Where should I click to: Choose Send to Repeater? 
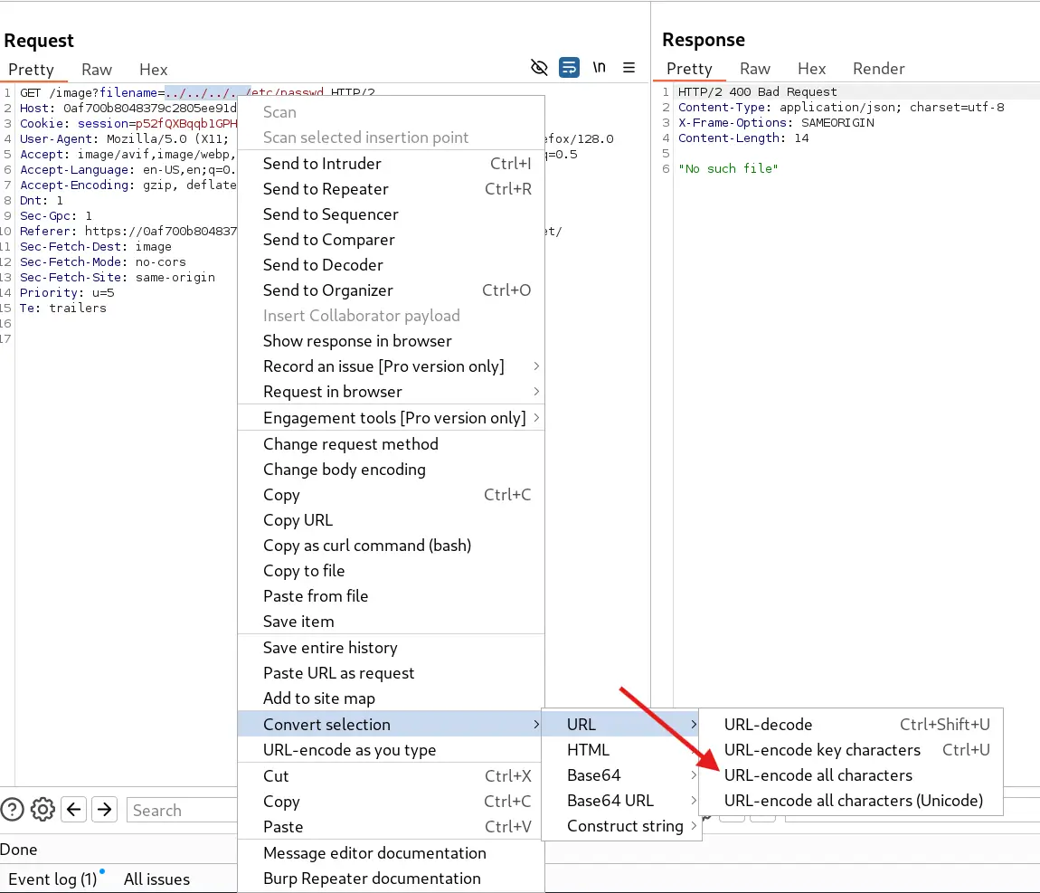pyautogui.click(x=391, y=189)
